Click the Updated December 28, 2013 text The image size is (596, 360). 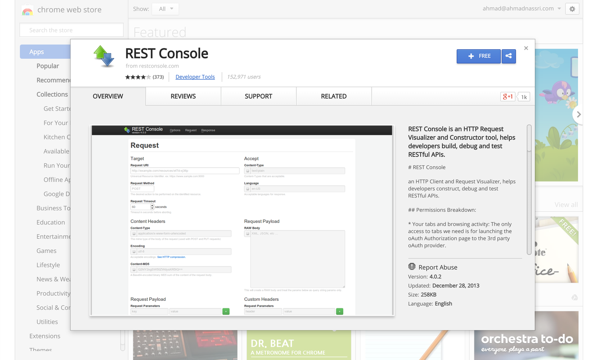[x=444, y=286]
